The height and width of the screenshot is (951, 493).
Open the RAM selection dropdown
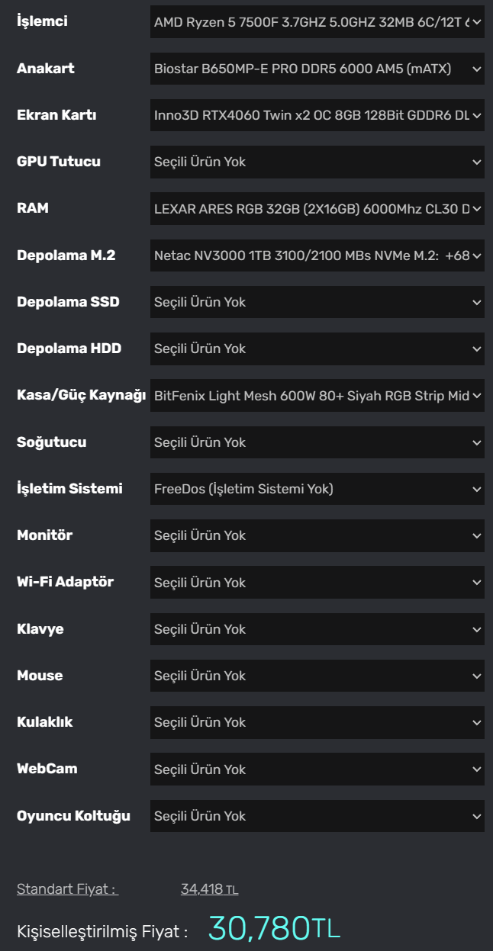point(317,209)
